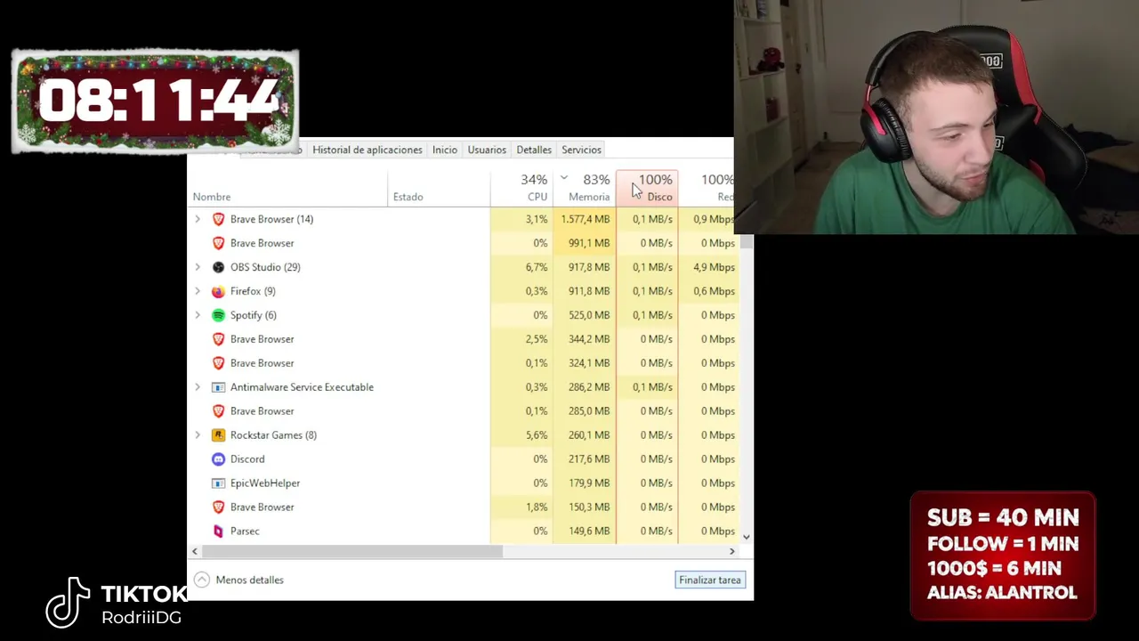Click the 217,6 MB memory value
1139x641 pixels.
589,459
